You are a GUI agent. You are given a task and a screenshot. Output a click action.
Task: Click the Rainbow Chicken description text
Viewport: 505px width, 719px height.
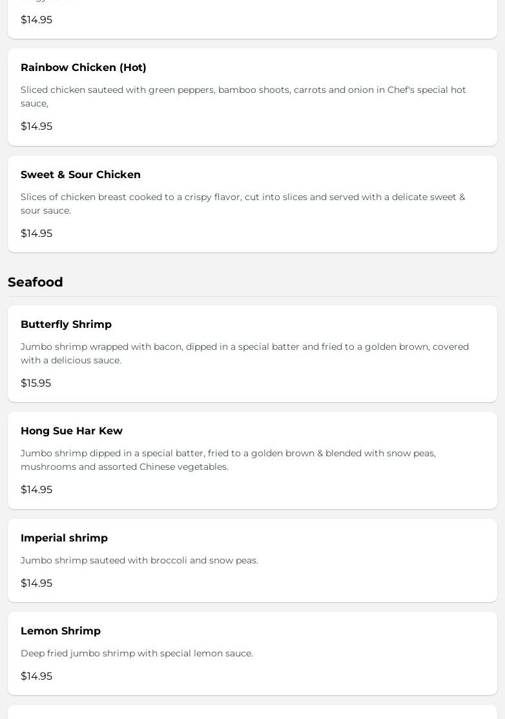coord(243,96)
